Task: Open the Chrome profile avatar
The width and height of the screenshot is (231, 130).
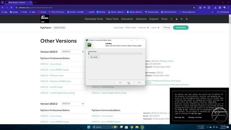Action: (x=224, y=8)
